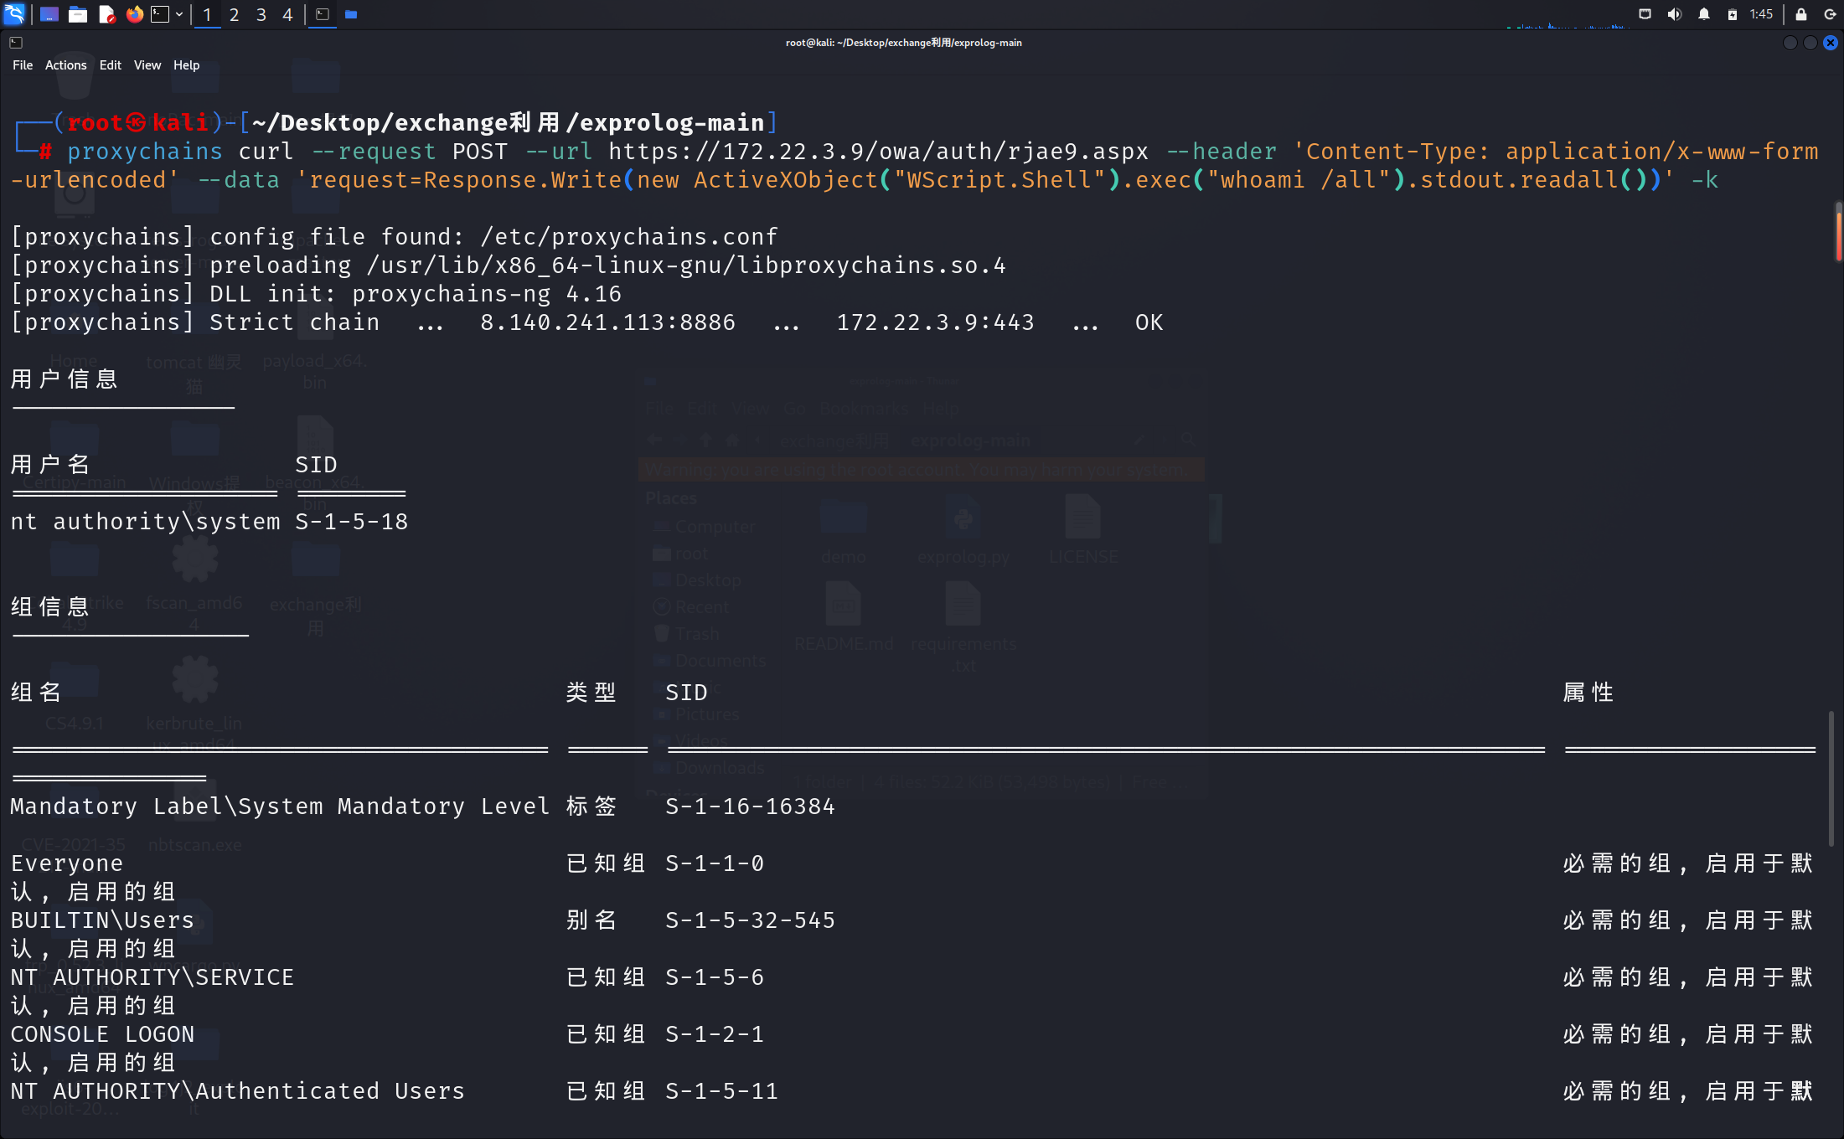
Task: Open the volume control icon
Action: pos(1675,14)
